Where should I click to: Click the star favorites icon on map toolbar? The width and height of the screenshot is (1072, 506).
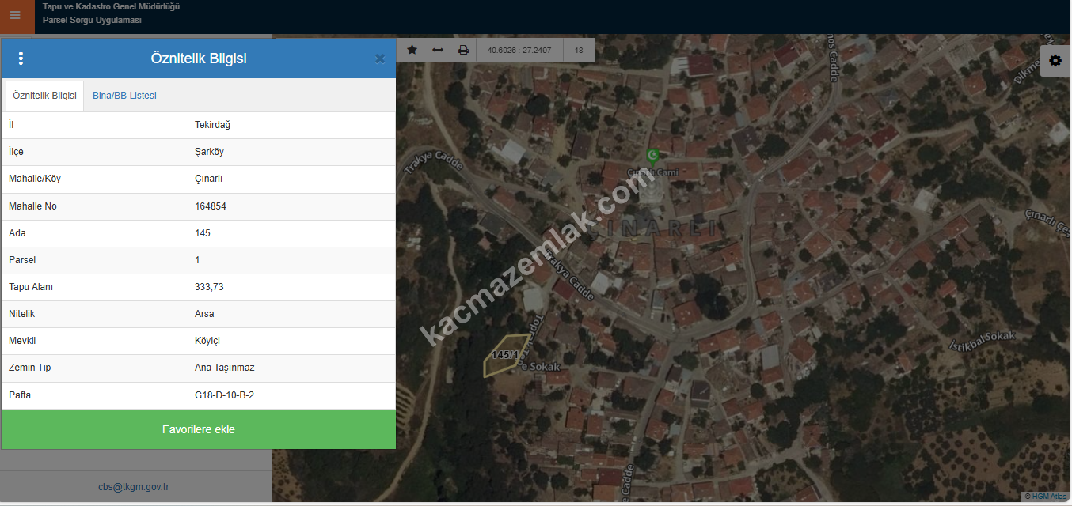tap(412, 50)
